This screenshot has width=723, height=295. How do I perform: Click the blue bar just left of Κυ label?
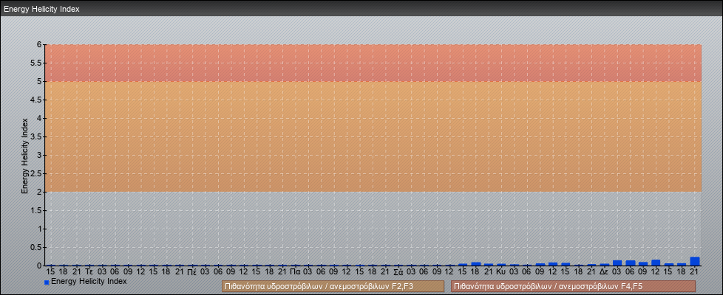click(489, 264)
